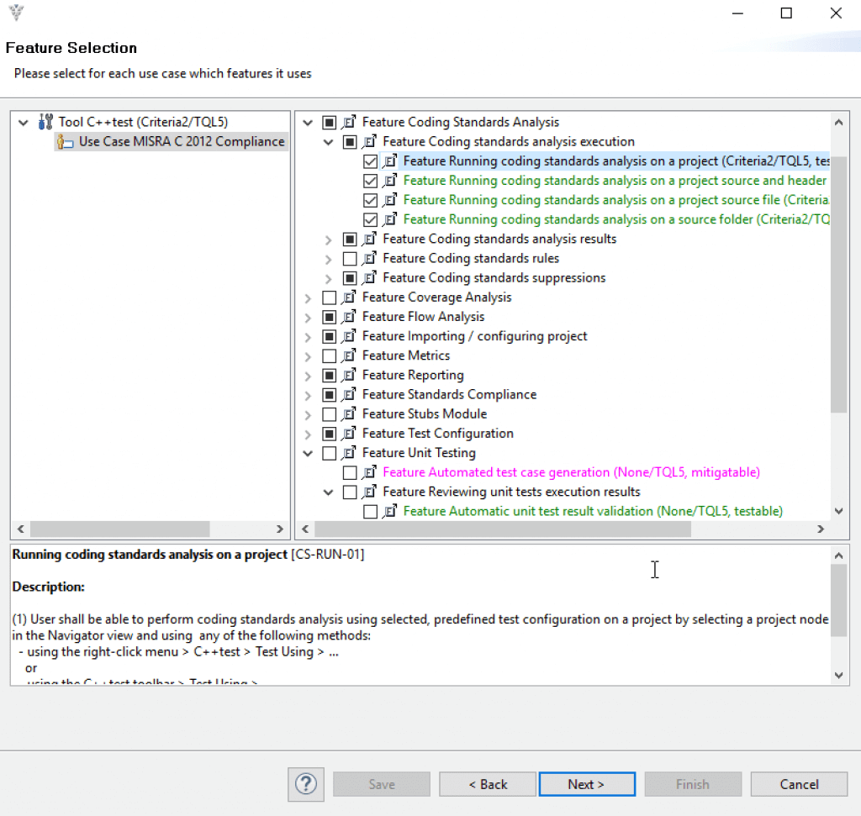
Task: Click the Feature Coding Standards Analysis feature icon
Action: point(349,122)
